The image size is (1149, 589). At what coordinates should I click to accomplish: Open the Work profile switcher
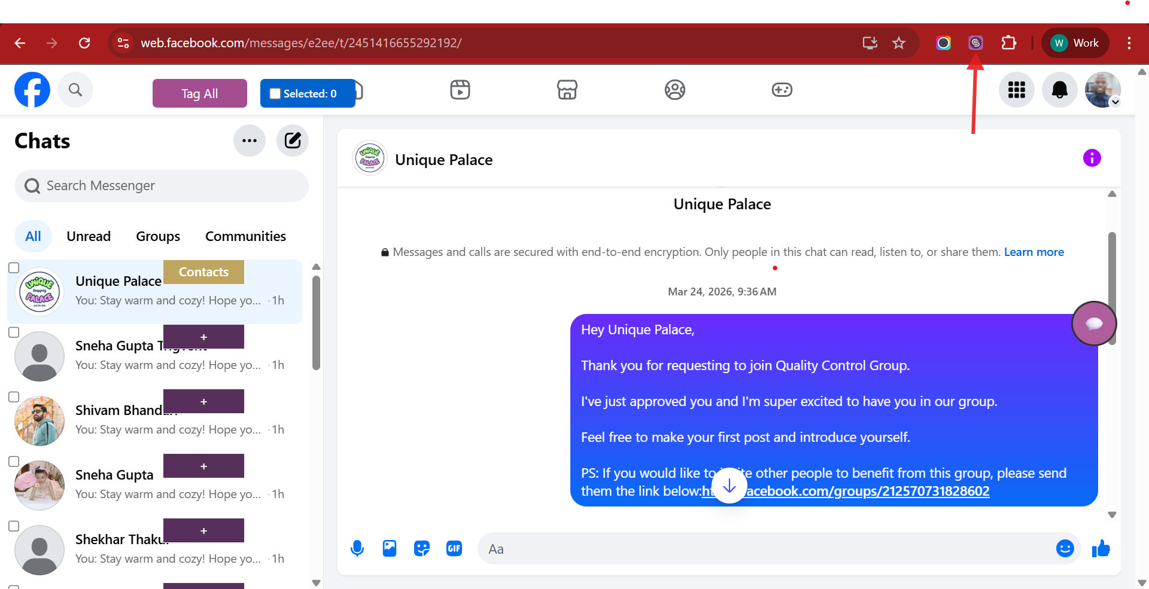coord(1075,43)
